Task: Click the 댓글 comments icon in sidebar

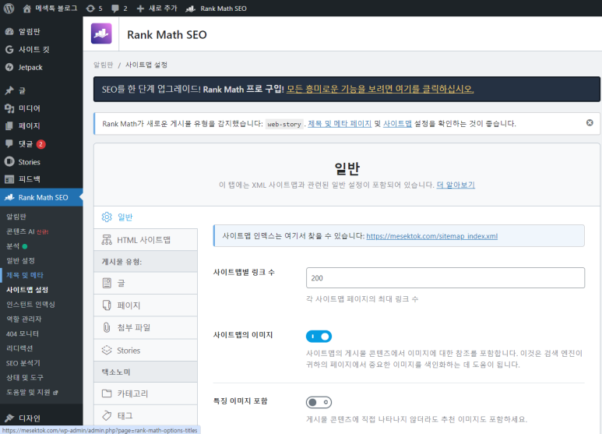Action: (9, 143)
